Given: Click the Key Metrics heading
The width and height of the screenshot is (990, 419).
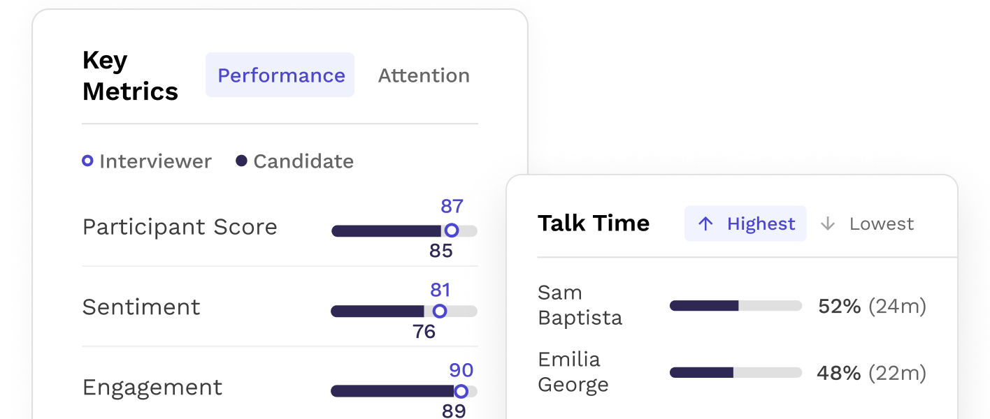Looking at the screenshot, I should 130,76.
